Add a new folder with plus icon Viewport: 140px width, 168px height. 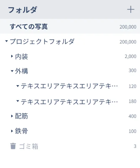[x=131, y=10]
